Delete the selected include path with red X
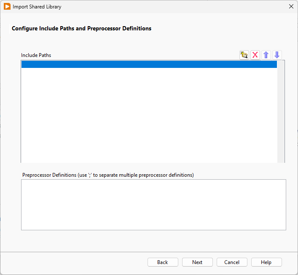The image size is (298, 275). click(x=255, y=55)
